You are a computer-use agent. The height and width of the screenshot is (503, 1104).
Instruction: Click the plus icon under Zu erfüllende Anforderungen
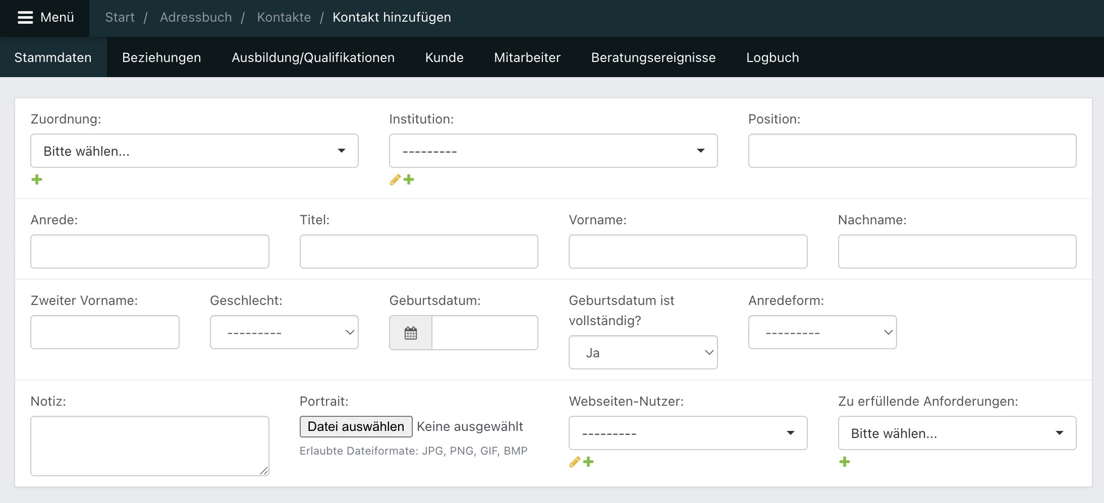(845, 461)
